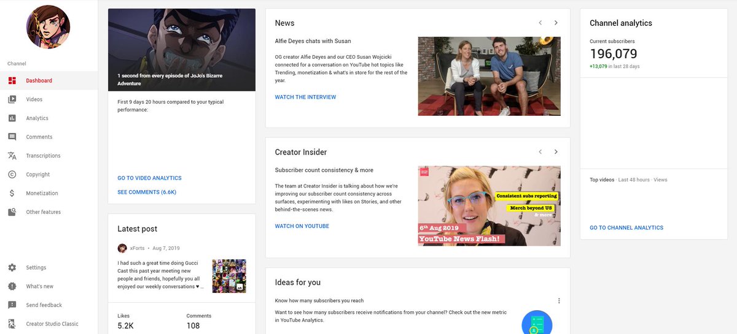Open Comments in the sidebar
The width and height of the screenshot is (737, 334).
tap(49, 137)
